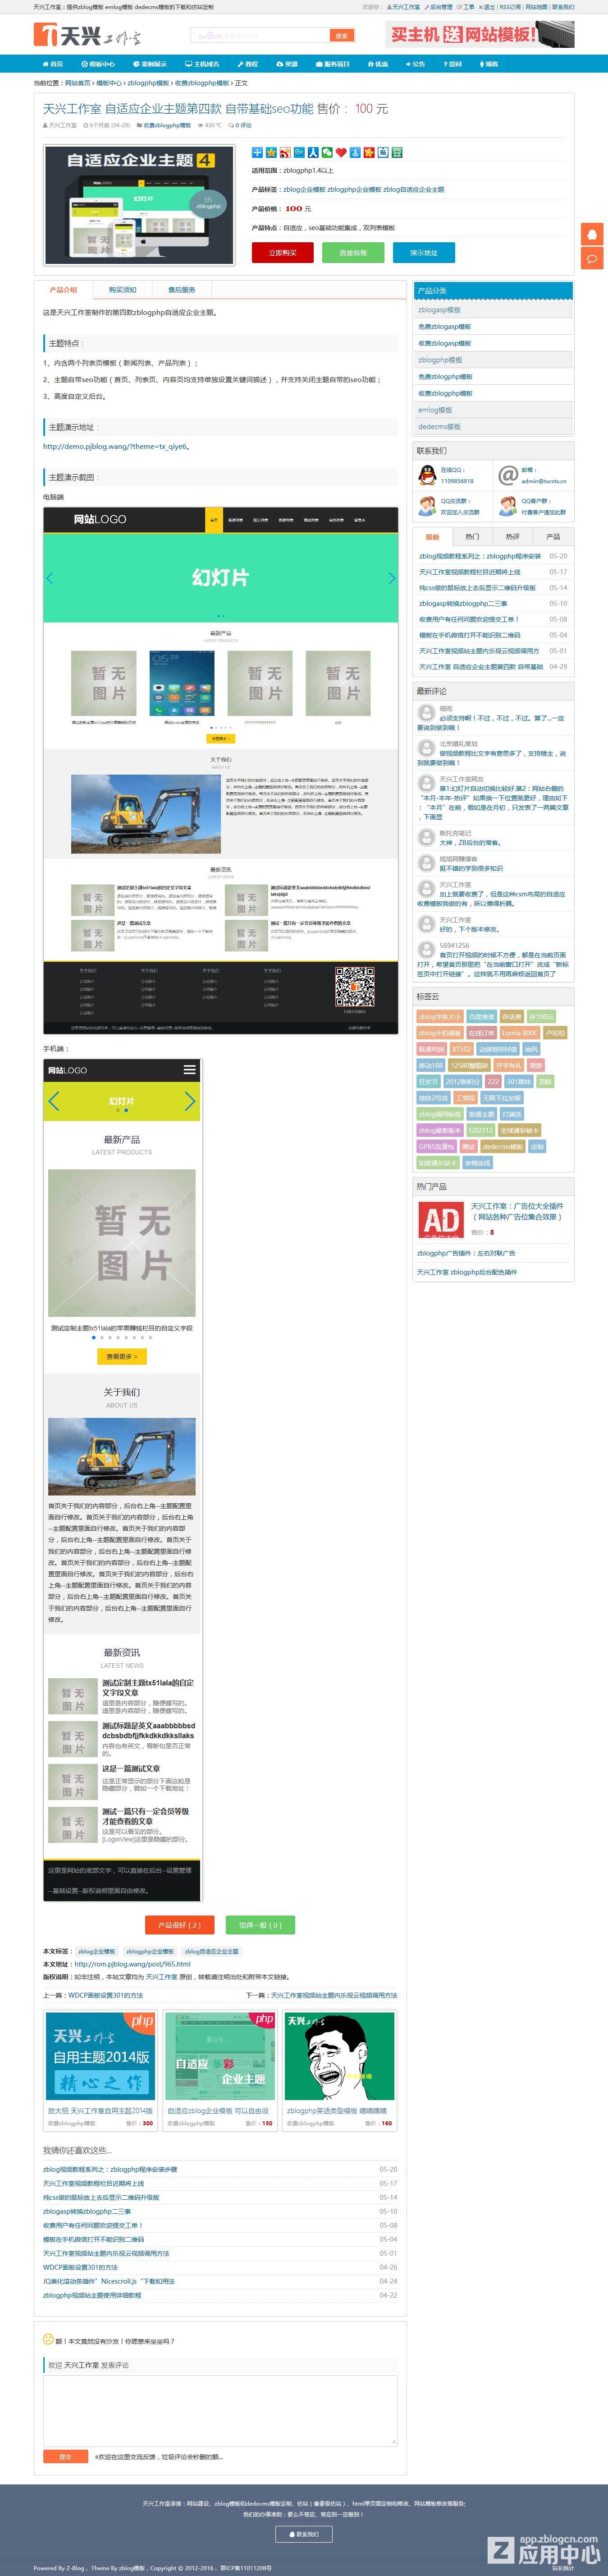Image resolution: width=608 pixels, height=2576 pixels.
Task: Open article zblogasp转换zblogphp二三事 in sidebar
Action: click(x=463, y=604)
